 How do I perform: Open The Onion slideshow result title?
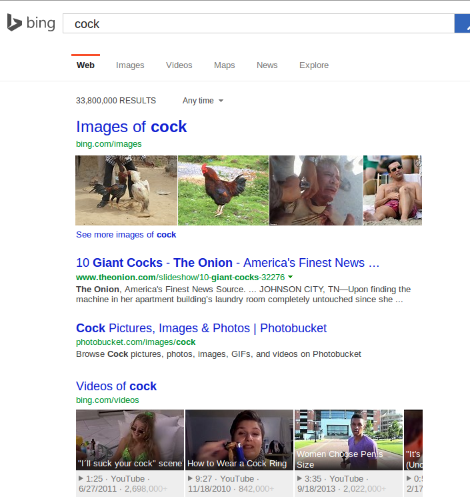coord(227,263)
